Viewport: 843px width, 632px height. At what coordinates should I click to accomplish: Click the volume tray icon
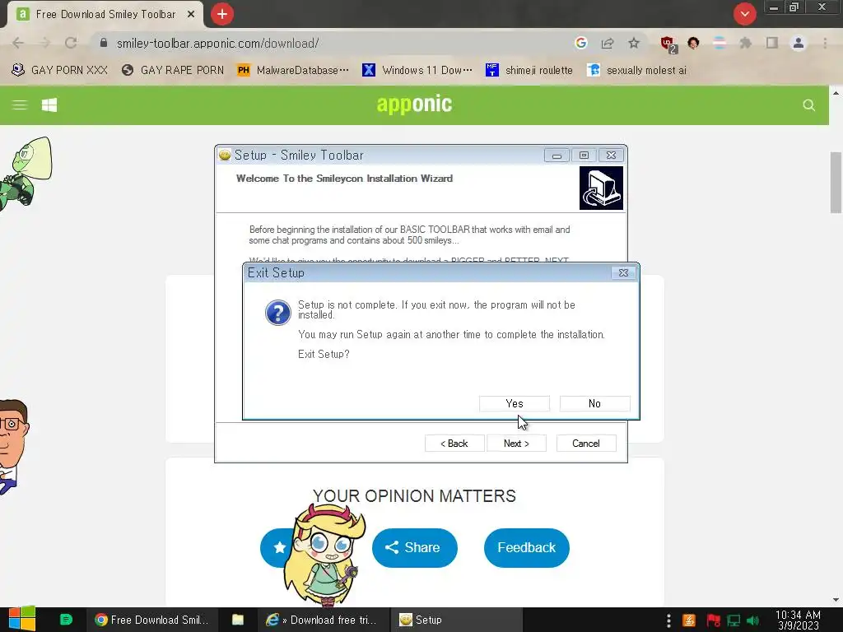click(753, 620)
